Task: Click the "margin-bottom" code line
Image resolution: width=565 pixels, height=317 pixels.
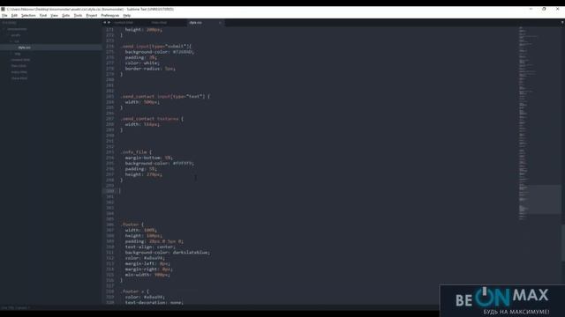Action: coord(149,158)
